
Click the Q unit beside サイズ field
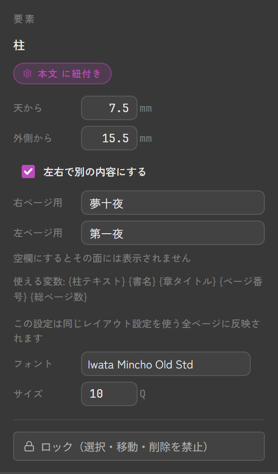tap(143, 394)
